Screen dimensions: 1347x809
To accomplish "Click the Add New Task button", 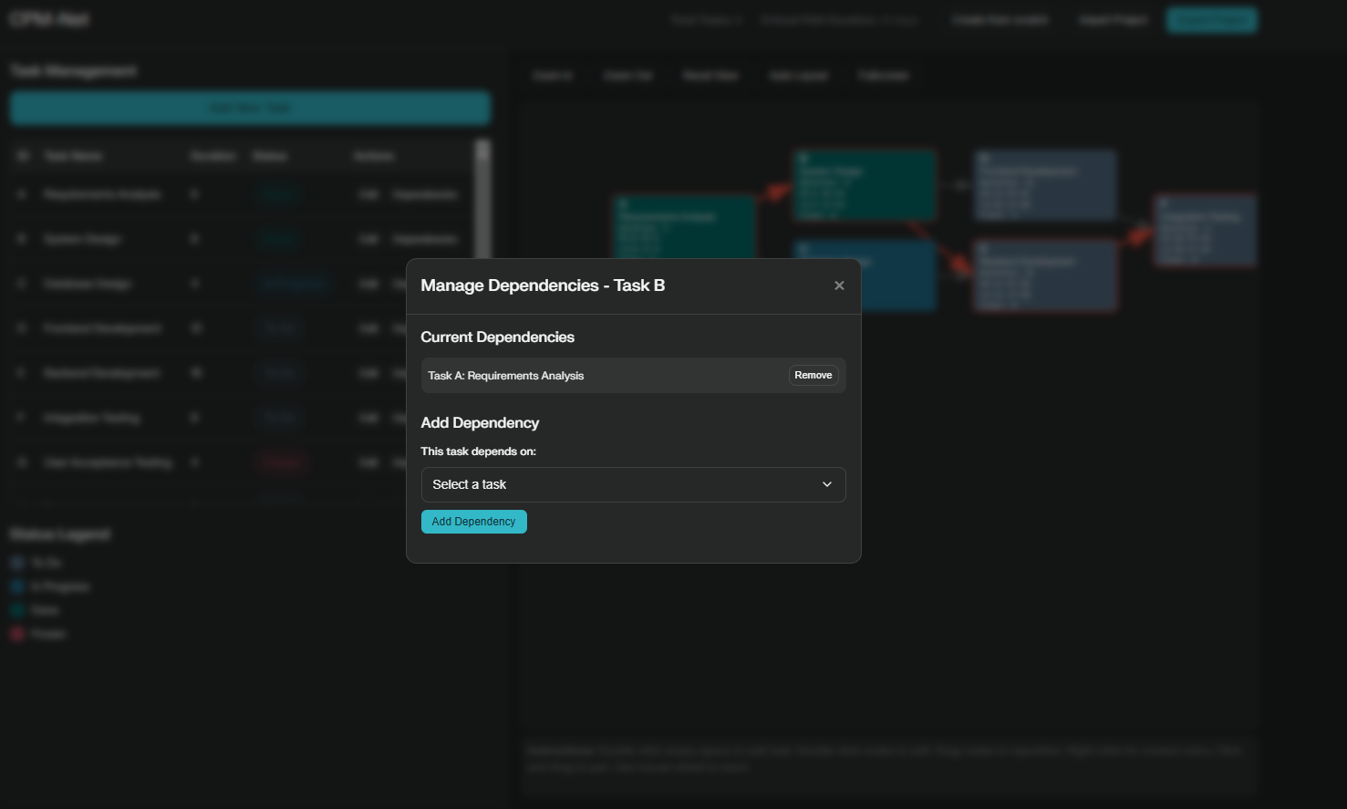I will coord(250,108).
